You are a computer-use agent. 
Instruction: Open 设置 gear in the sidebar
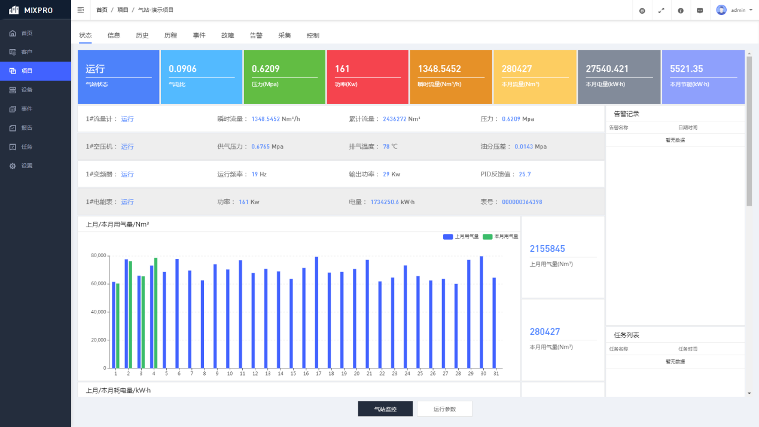click(x=27, y=166)
